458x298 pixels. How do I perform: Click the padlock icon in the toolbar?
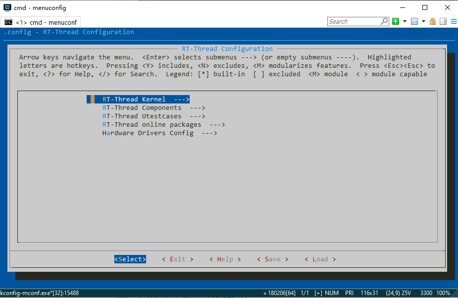point(433,21)
